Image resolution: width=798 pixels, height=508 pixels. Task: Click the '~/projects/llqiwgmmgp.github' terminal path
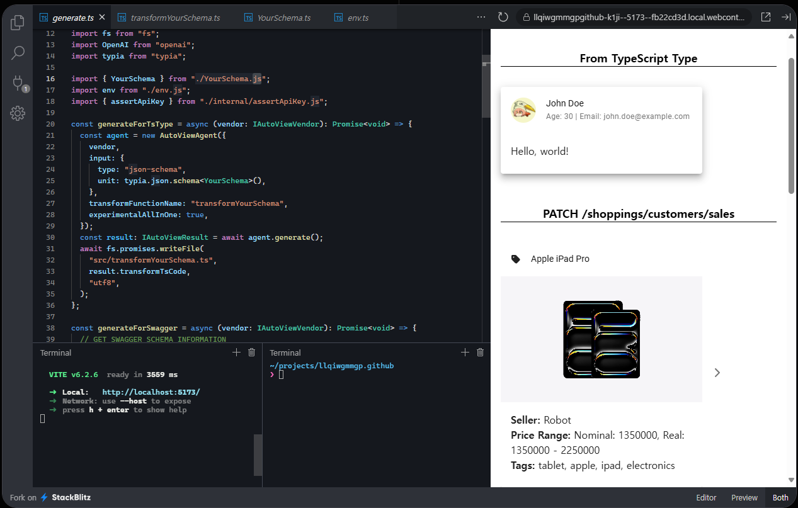point(332,366)
